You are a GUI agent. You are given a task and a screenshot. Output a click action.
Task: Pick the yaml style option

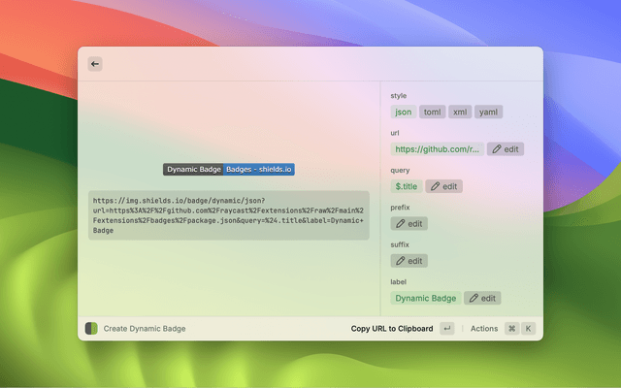[488, 112]
